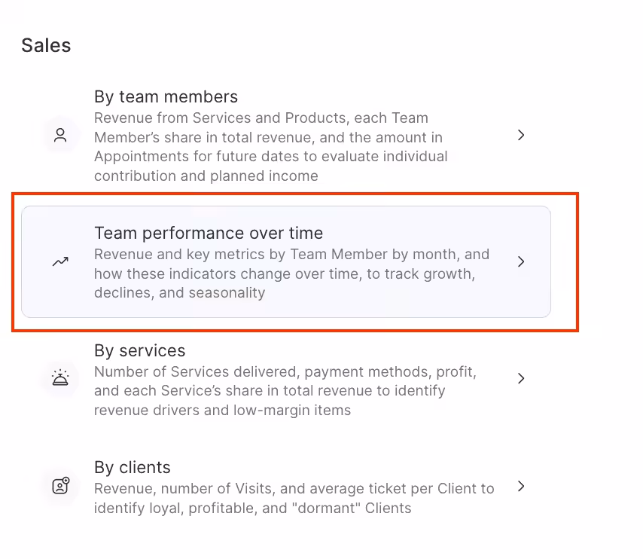
Task: Open the 'By team members' title
Action: [166, 97]
